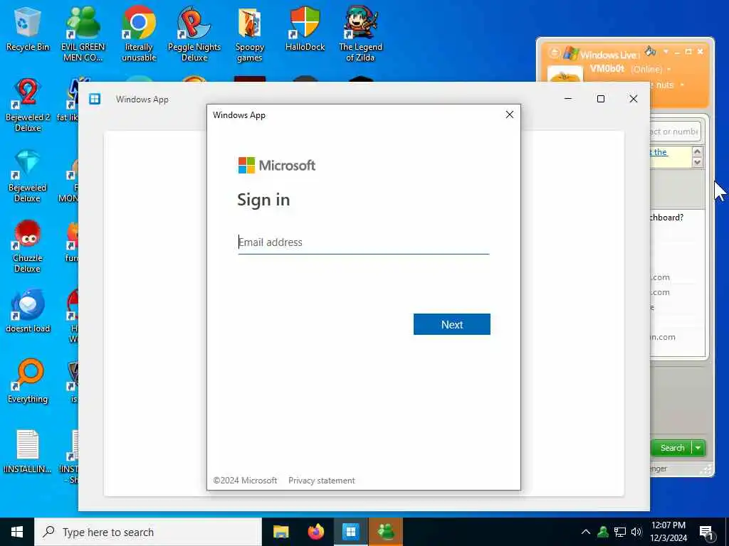This screenshot has height=546, width=729.
Task: Open the Action Center notifications icon
Action: [x=706, y=532]
